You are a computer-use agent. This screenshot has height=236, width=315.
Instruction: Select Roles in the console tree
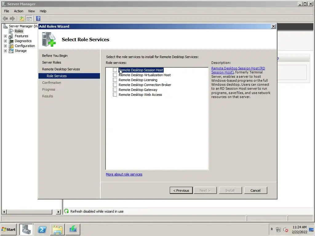(19, 31)
